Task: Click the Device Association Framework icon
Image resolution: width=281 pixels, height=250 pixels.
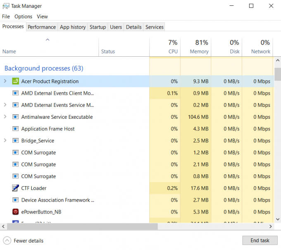Action: tap(16, 200)
